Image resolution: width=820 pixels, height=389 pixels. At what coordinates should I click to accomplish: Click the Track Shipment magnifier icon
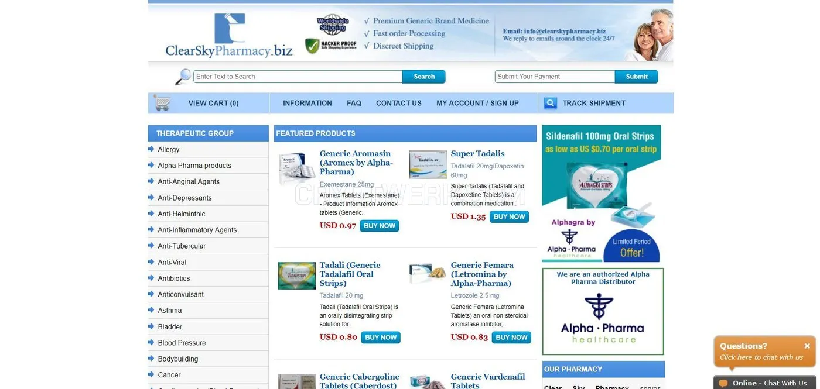[551, 103]
